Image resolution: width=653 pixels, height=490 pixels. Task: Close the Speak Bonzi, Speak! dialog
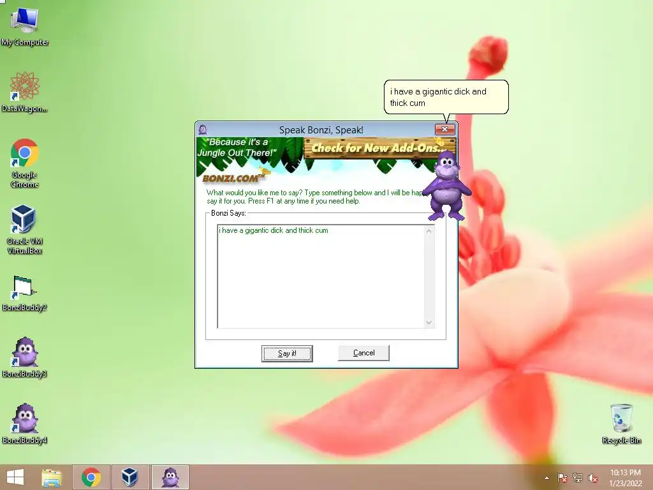444,129
